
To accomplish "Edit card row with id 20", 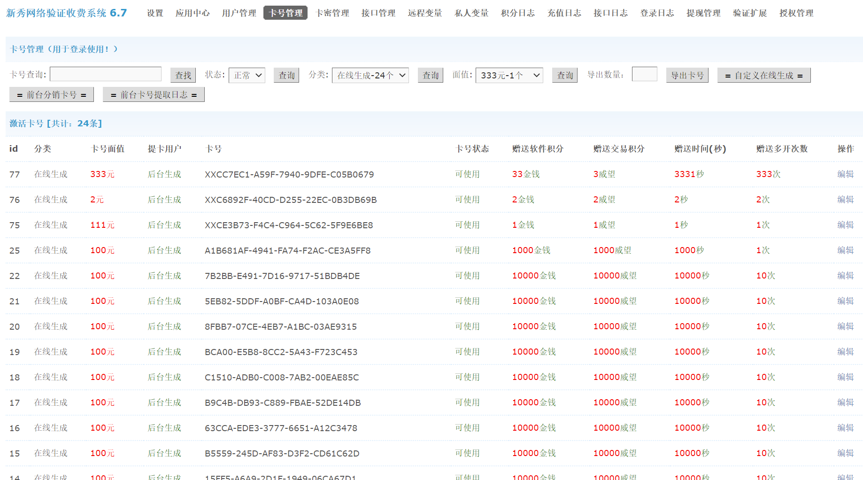I will (845, 326).
